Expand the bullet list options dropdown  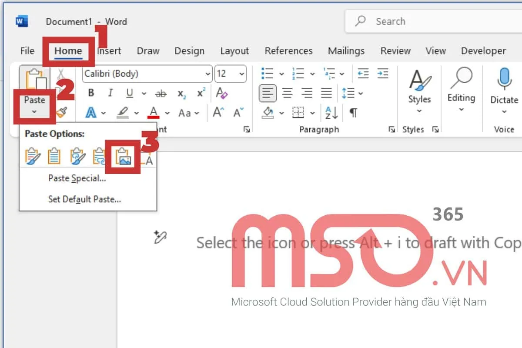pyautogui.click(x=281, y=74)
